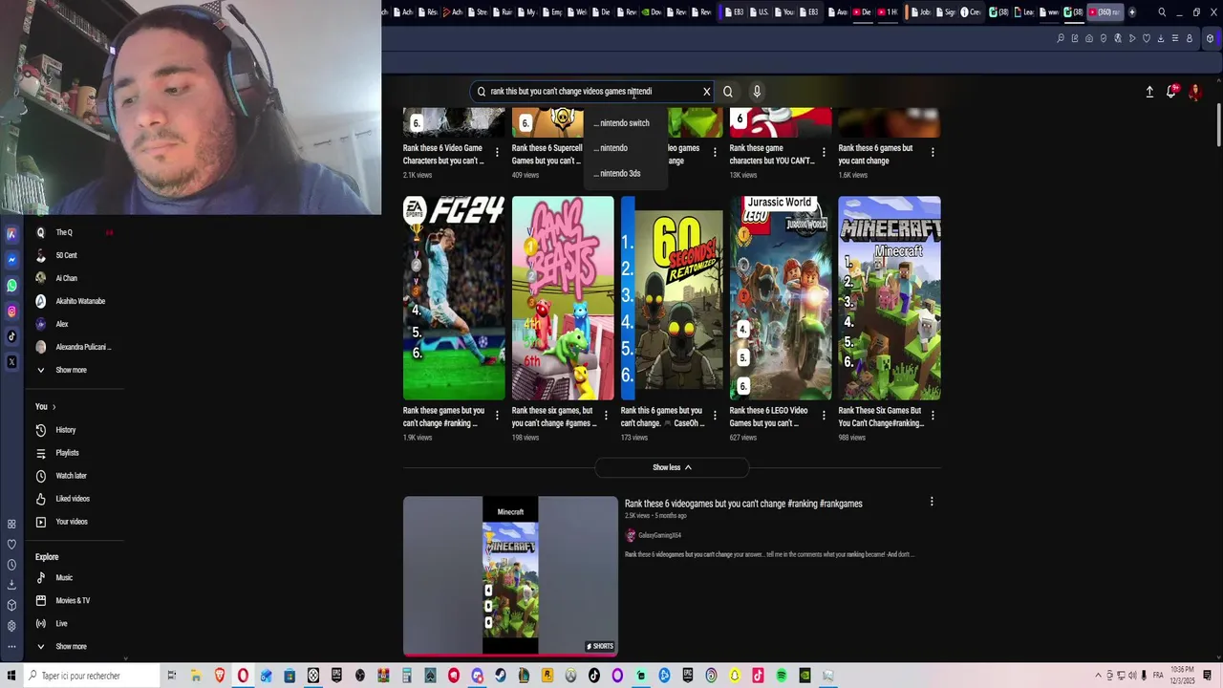
Task: Open Watch later in the sidebar
Action: pyautogui.click(x=72, y=476)
